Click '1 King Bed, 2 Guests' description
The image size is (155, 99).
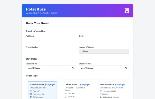37,88
